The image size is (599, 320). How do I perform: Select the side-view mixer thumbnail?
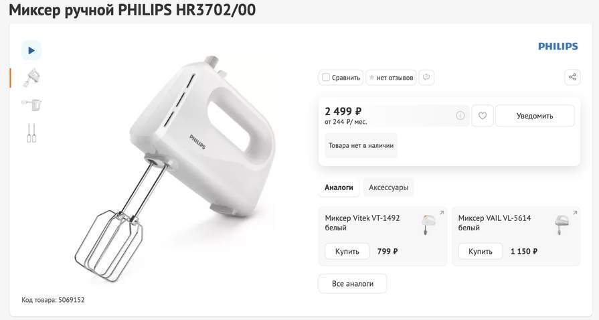31,104
